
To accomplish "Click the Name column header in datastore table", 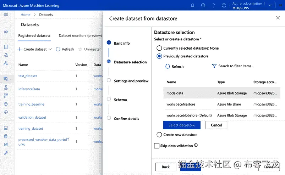I will coord(171,82).
